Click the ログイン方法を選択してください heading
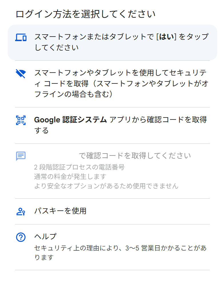Image resolution: width=223 pixels, height=281 pixels. point(85,14)
